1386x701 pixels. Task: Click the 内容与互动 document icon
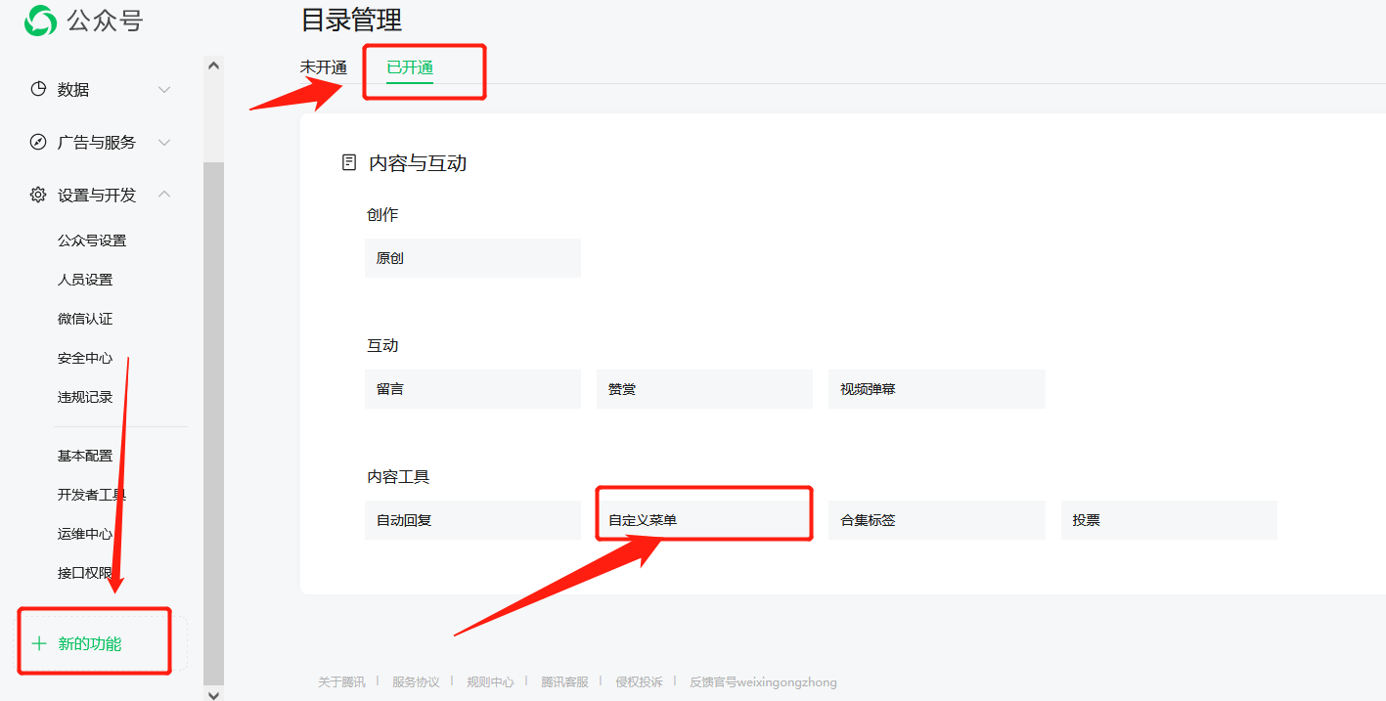pos(348,162)
